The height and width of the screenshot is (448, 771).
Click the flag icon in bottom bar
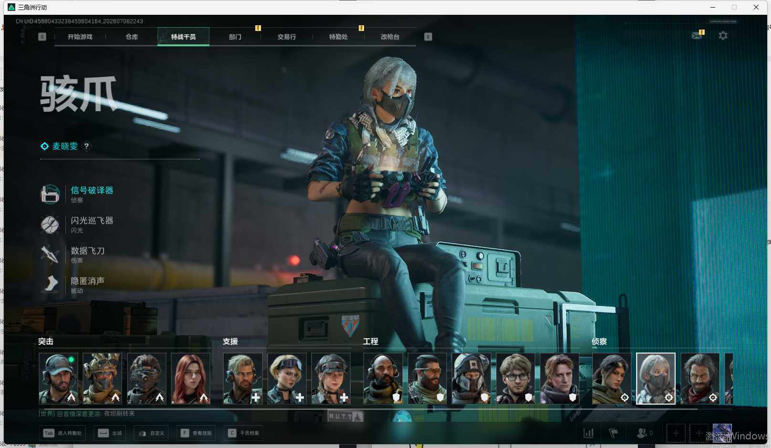pyautogui.click(x=614, y=433)
